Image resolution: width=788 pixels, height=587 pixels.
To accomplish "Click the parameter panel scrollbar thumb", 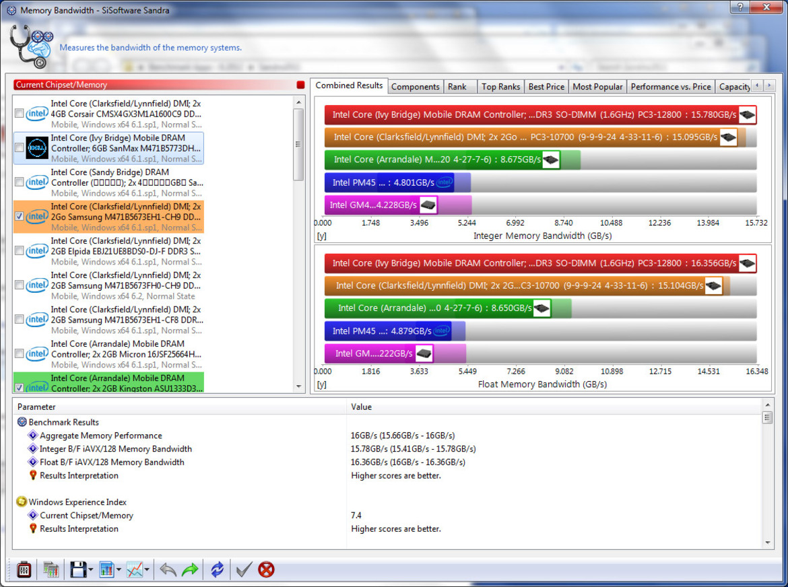I will point(767,418).
